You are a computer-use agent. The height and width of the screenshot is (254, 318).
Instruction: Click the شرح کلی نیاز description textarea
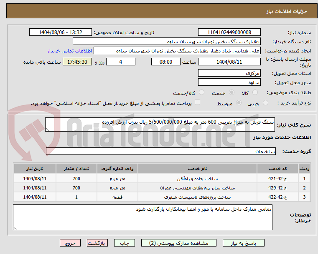(160, 125)
